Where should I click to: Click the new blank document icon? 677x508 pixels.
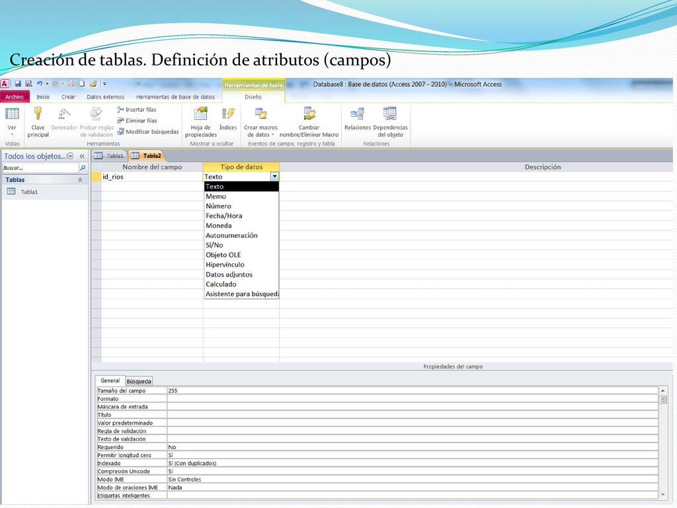click(81, 84)
